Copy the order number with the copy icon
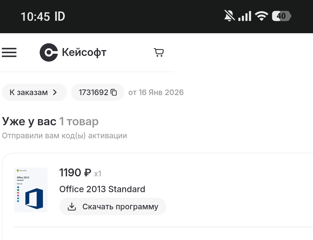 click(x=114, y=92)
